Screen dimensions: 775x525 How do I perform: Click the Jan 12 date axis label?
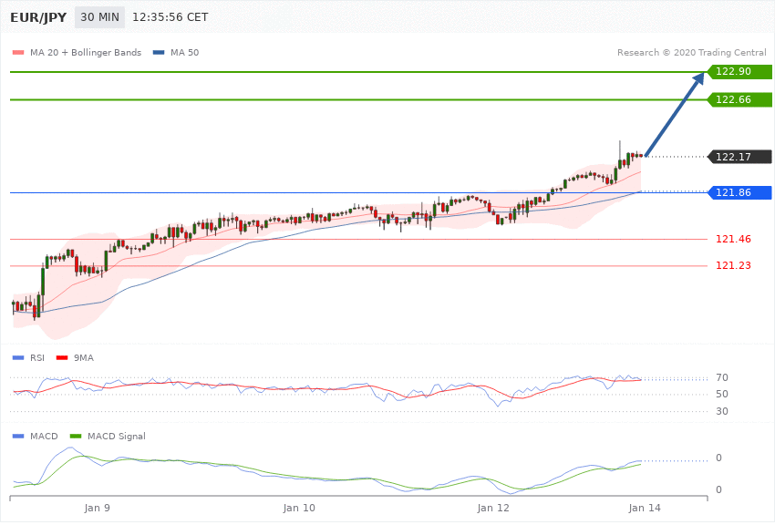point(493,508)
